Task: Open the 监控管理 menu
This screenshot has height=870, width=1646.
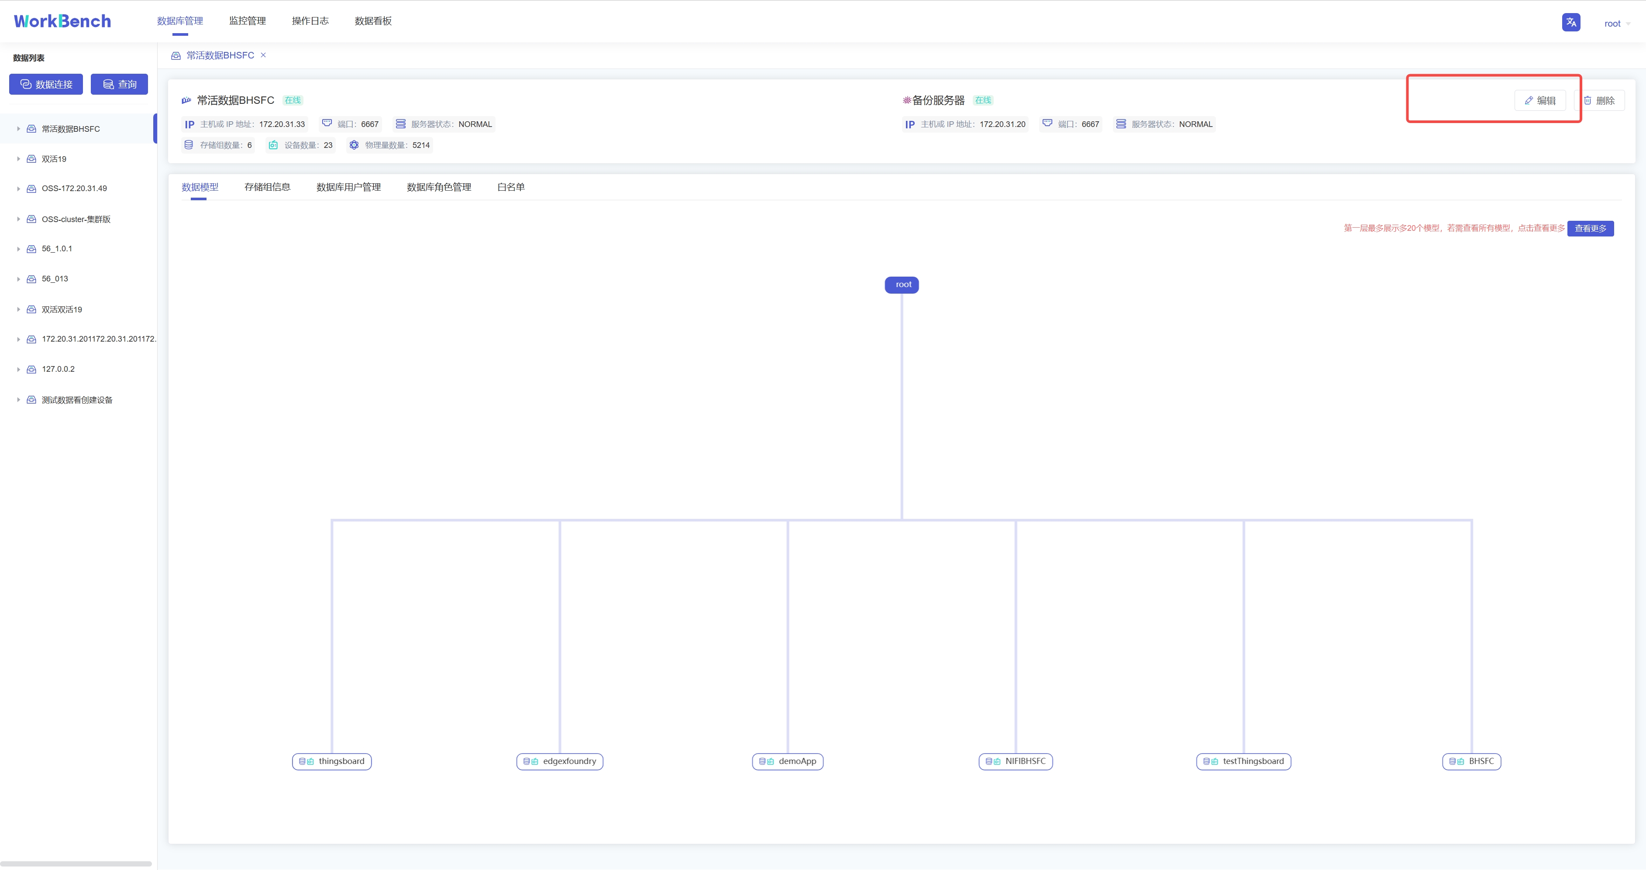Action: point(247,21)
